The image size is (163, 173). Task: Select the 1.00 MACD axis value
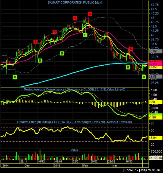(x=154, y=95)
